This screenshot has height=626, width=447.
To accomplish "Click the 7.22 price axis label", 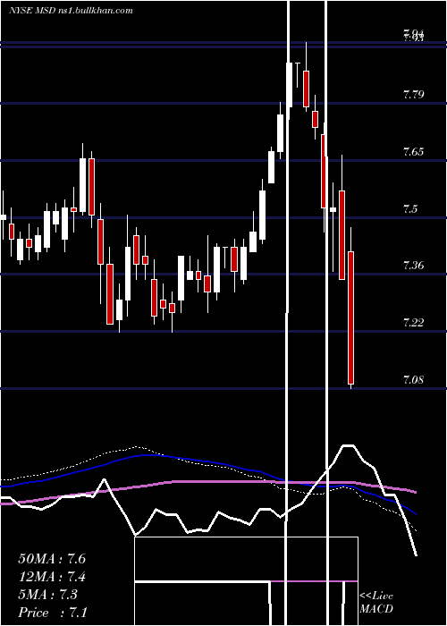I will point(413,322).
